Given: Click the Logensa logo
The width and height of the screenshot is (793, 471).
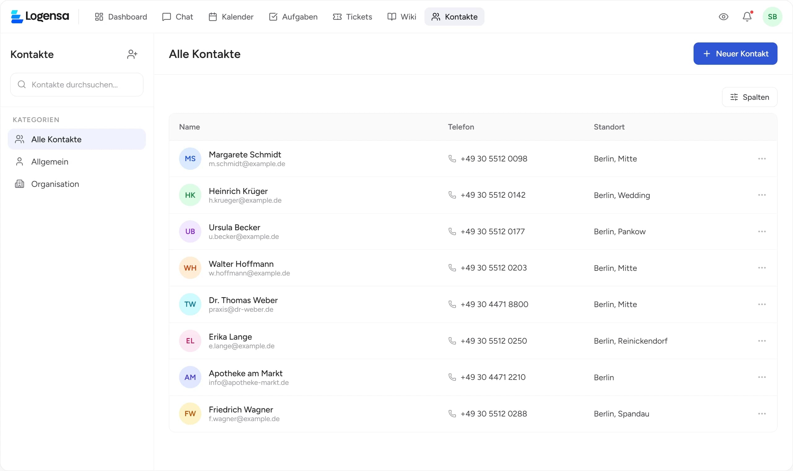Looking at the screenshot, I should [x=40, y=16].
